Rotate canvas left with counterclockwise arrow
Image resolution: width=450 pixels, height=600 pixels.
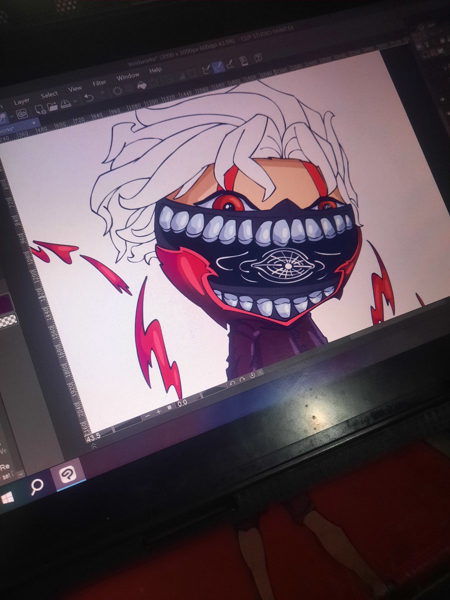[232, 382]
